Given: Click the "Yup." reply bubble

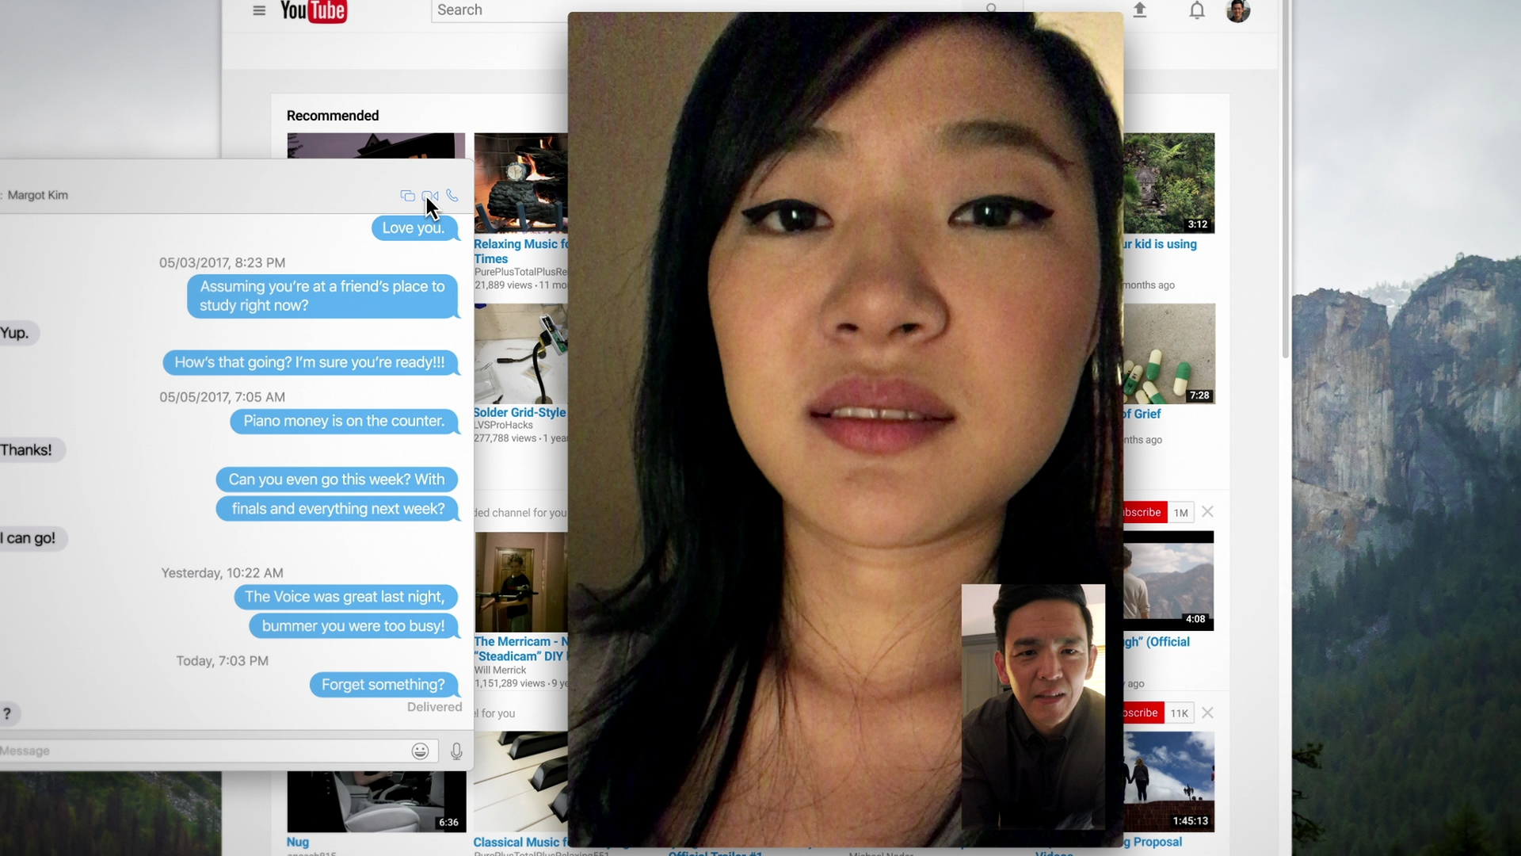Looking at the screenshot, I should click(x=18, y=333).
